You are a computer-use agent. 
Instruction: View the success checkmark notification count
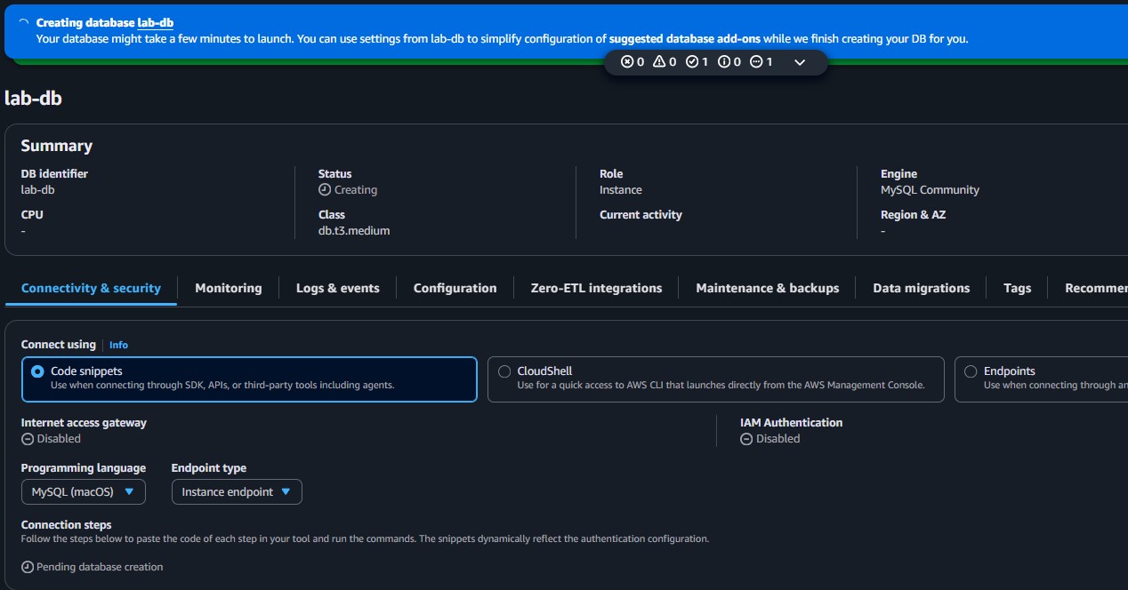[694, 61]
